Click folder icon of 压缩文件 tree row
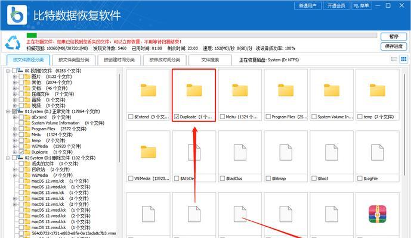Screen dimensions: 411x238 click(27, 93)
